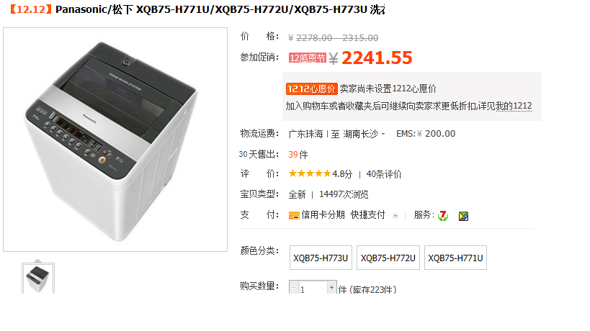
Task: Select the XQB75-H771U model option
Action: click(x=455, y=258)
